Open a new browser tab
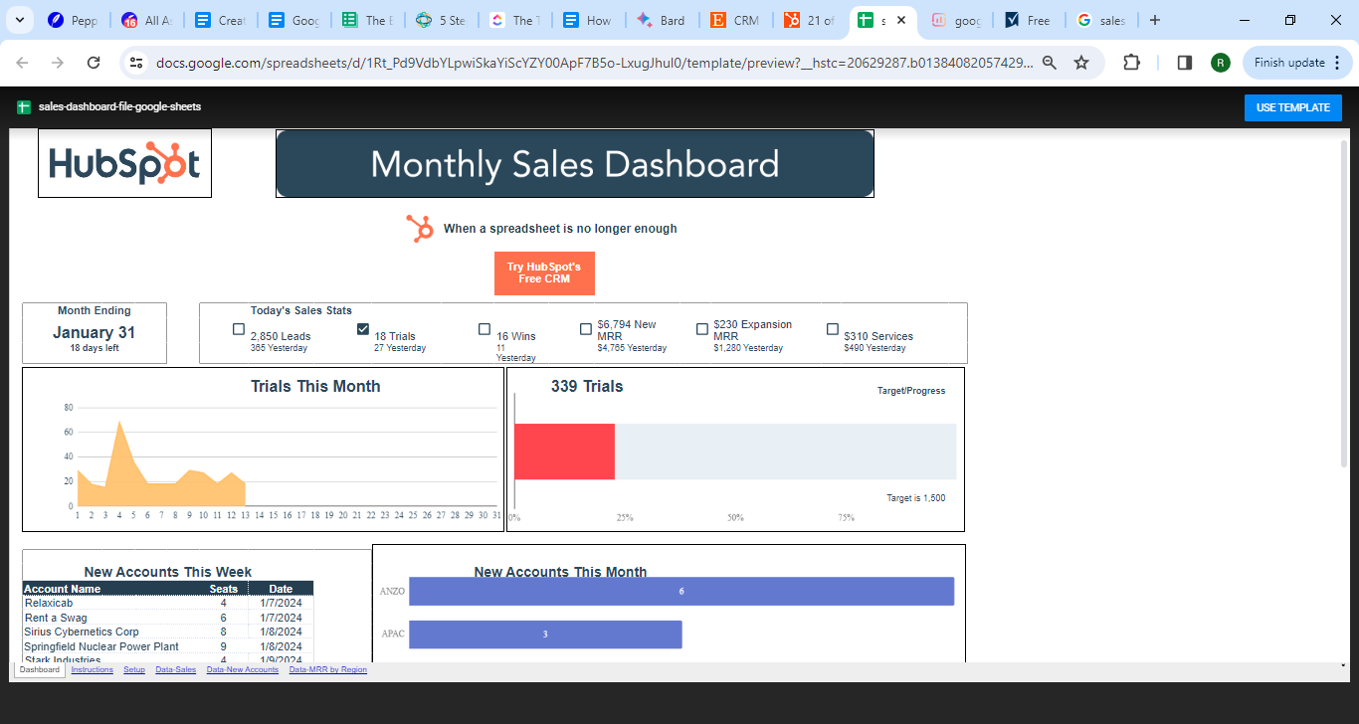This screenshot has width=1359, height=724. pyautogui.click(x=1154, y=20)
